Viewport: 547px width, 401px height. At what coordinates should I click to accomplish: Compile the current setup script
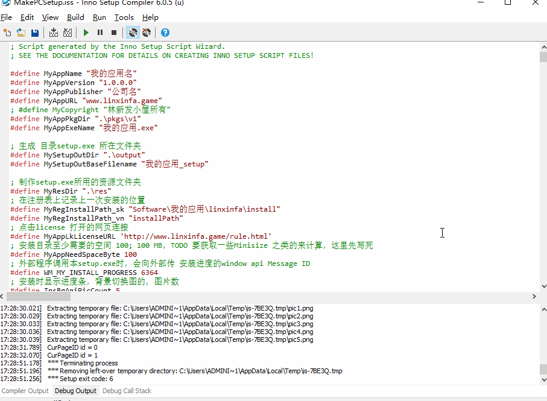point(53,33)
